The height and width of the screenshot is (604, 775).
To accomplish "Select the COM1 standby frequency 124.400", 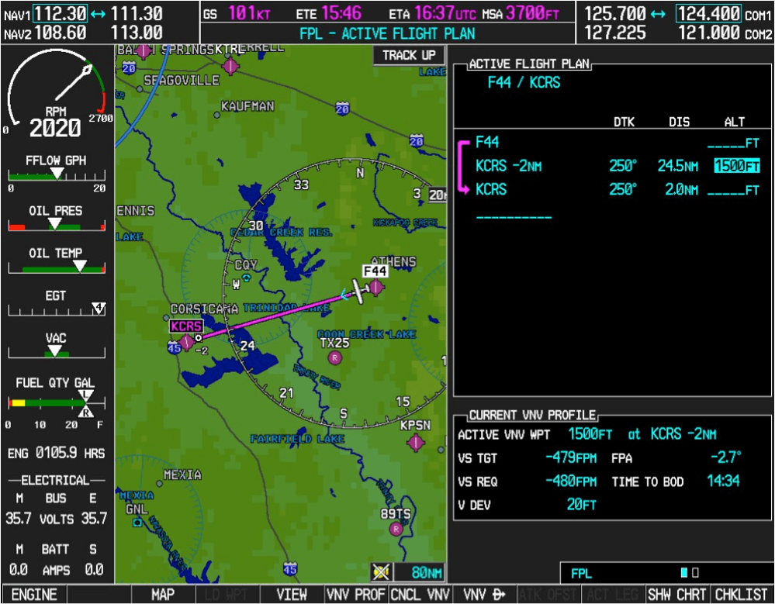I will 708,13.
